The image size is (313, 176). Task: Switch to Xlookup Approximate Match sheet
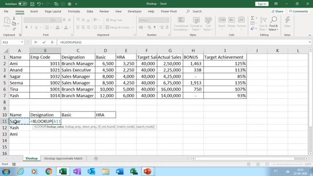[x=63, y=158]
